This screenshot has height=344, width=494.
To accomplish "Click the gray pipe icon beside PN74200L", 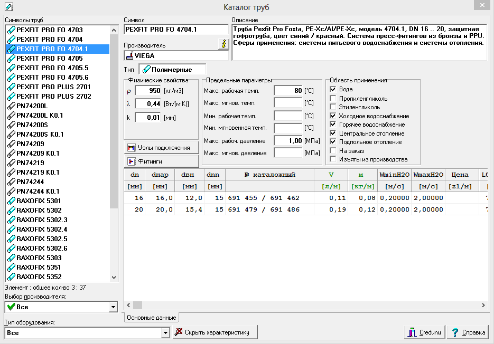I will pos(11,106).
